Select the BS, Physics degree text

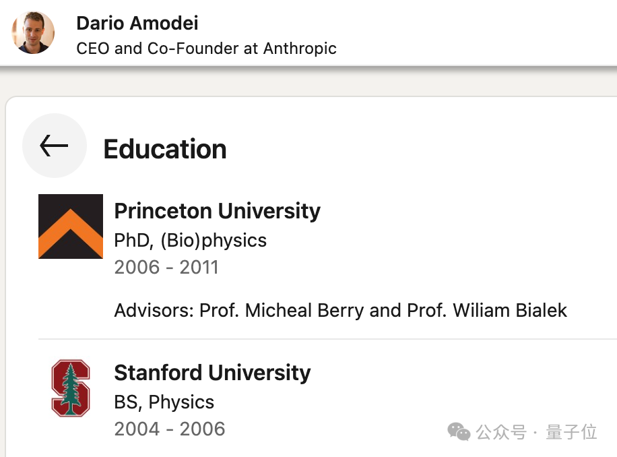[164, 402]
